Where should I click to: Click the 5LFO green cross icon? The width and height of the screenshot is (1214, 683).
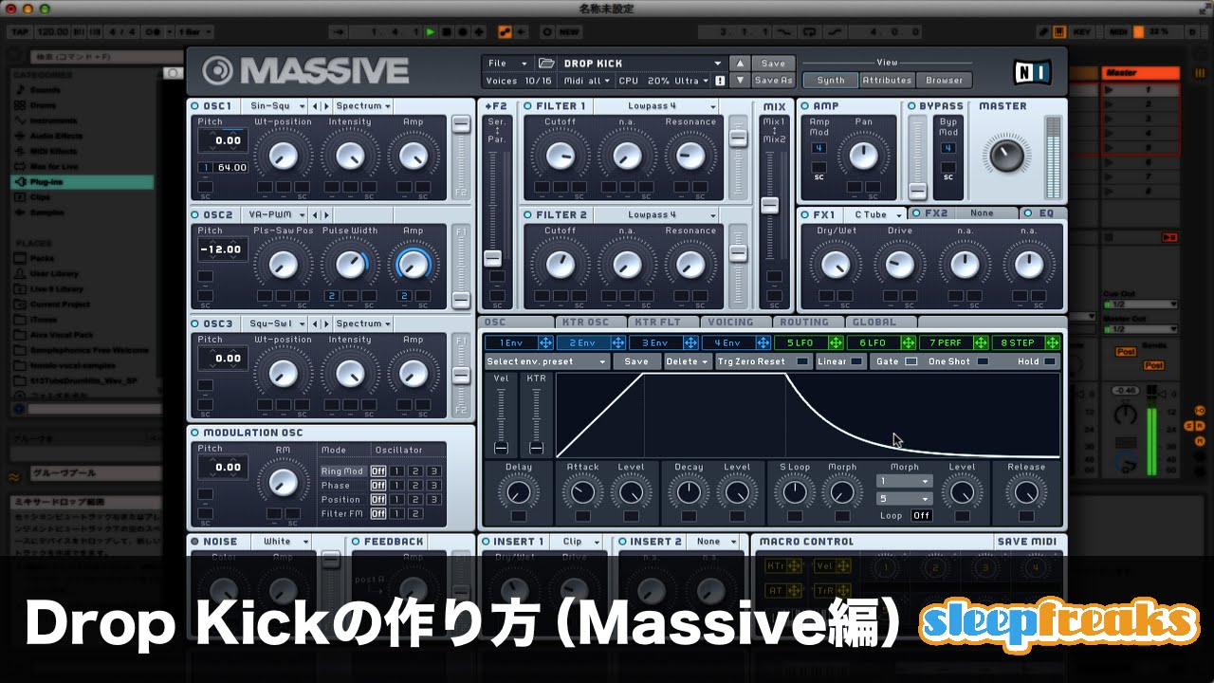tap(835, 342)
